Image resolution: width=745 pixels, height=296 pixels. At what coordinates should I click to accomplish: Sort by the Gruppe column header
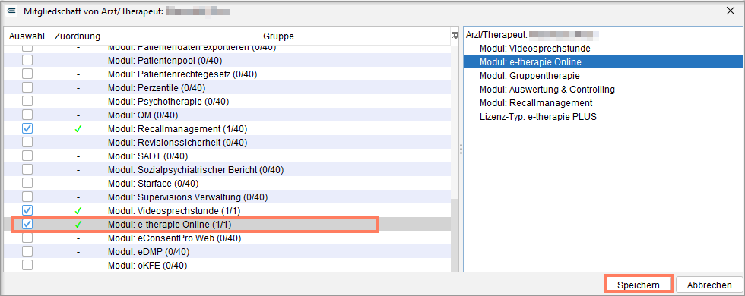(x=278, y=36)
